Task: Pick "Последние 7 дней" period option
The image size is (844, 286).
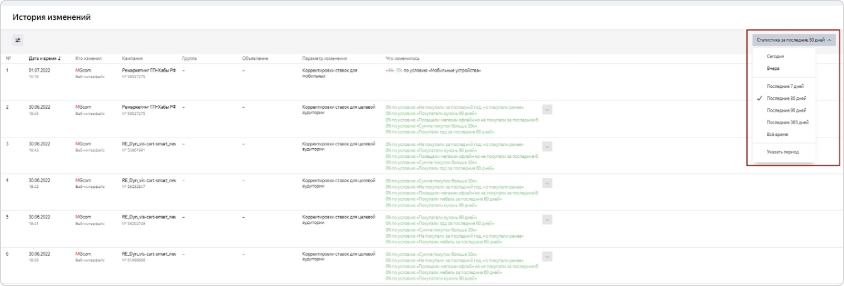Action: [785, 86]
